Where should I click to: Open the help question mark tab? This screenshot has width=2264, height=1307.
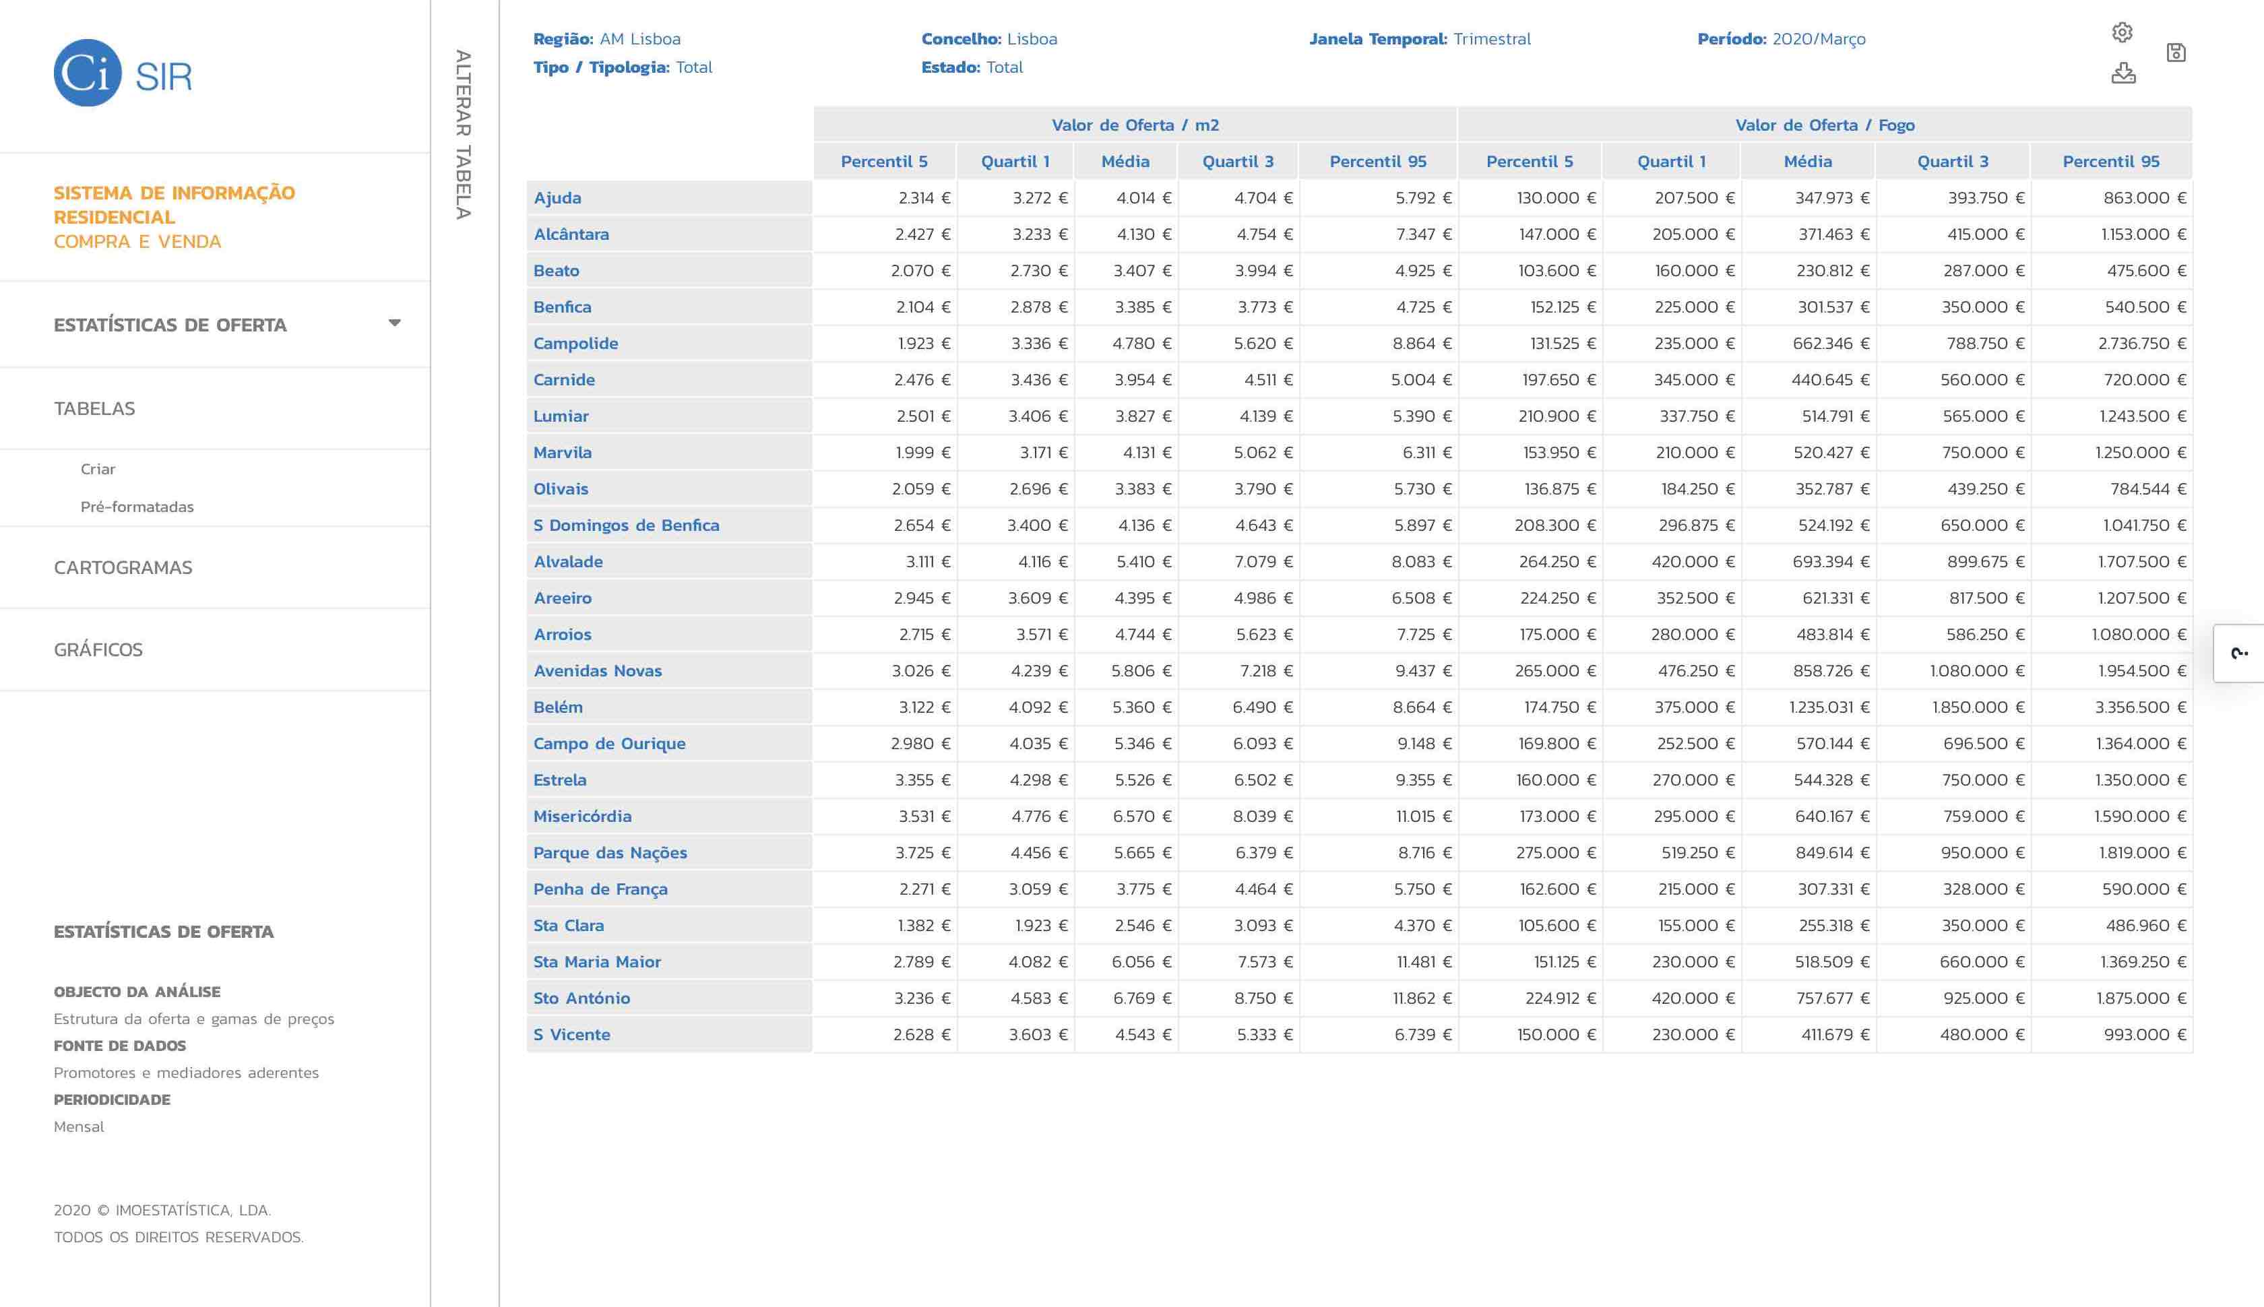[2239, 653]
